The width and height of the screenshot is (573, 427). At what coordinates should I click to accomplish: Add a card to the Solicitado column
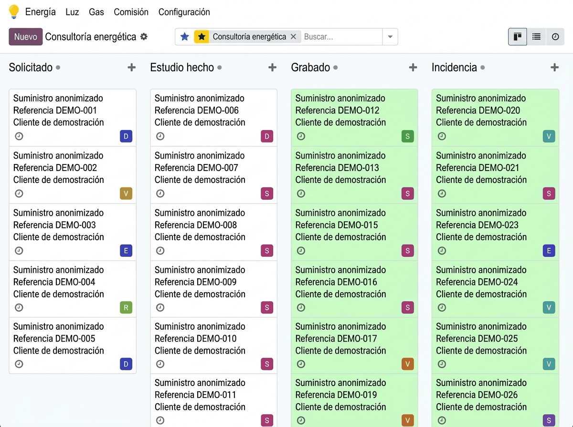pos(131,68)
